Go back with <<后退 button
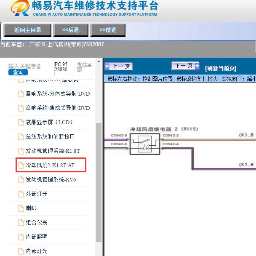 point(71,30)
